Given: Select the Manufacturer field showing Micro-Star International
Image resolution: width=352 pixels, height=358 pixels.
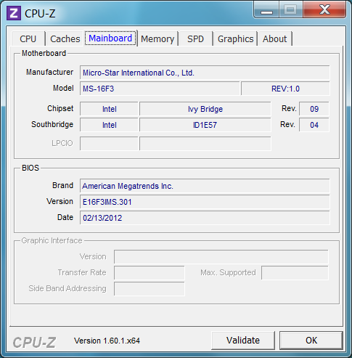Looking at the screenshot, I should pyautogui.click(x=205, y=73).
